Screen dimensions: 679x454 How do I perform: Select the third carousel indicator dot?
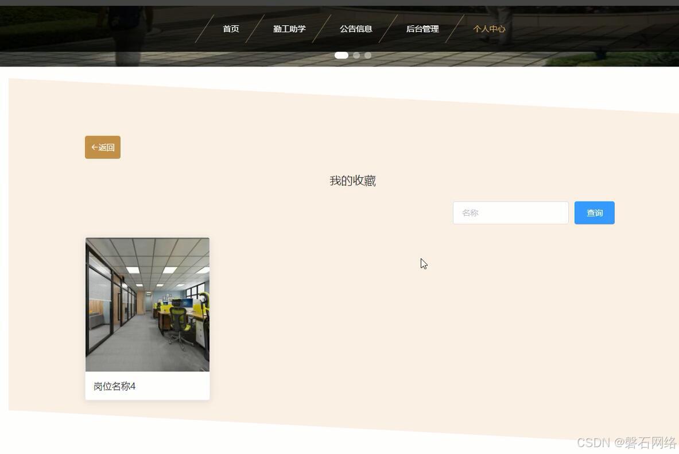click(x=368, y=55)
